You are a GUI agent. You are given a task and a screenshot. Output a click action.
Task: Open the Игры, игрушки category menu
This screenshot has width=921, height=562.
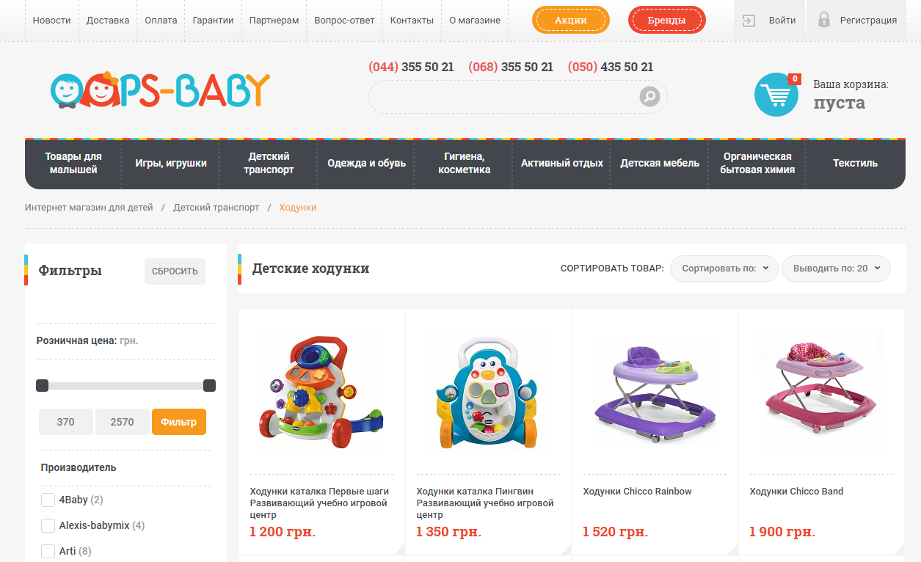(x=171, y=163)
